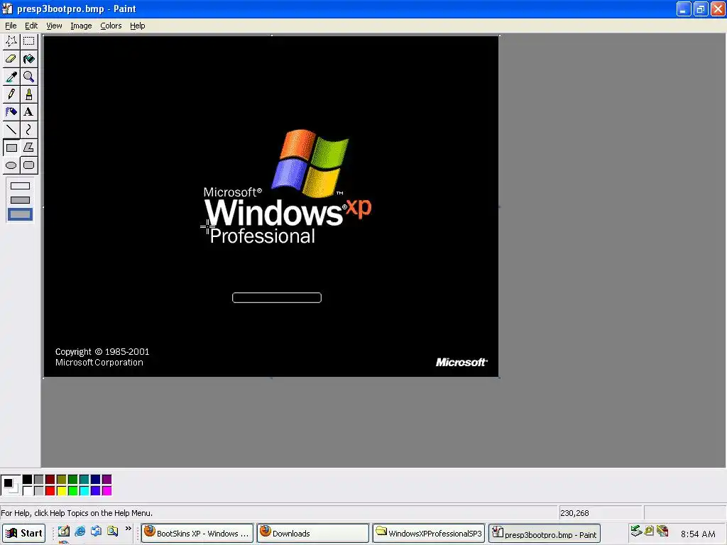This screenshot has height=545, width=727.
Task: Click the Safely Remove Hardware tray icon
Action: pyautogui.click(x=636, y=531)
